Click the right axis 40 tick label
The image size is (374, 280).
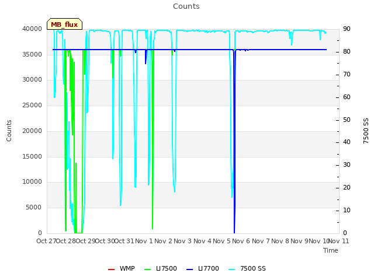tap(347, 142)
